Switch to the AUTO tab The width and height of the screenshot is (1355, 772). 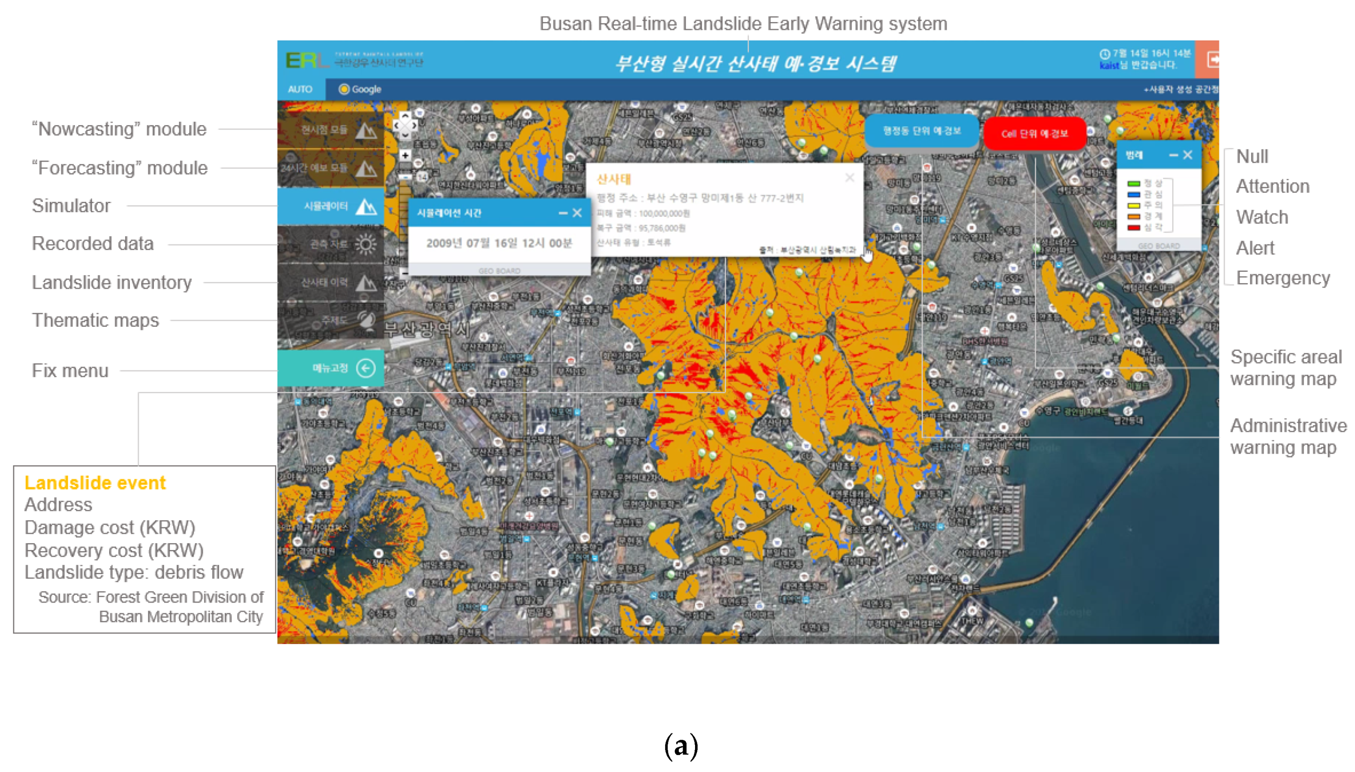(299, 89)
